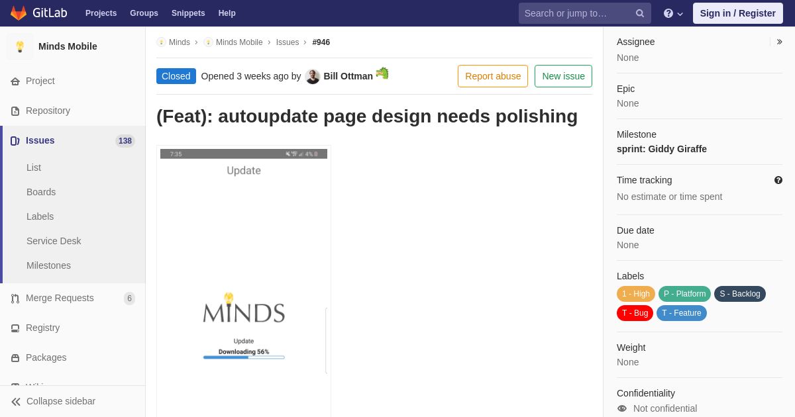The width and height of the screenshot is (795, 417).
Task: Click time tracking help icon
Action: (x=778, y=180)
